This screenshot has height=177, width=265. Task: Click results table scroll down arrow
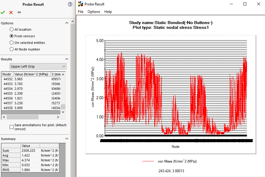tap(63, 112)
